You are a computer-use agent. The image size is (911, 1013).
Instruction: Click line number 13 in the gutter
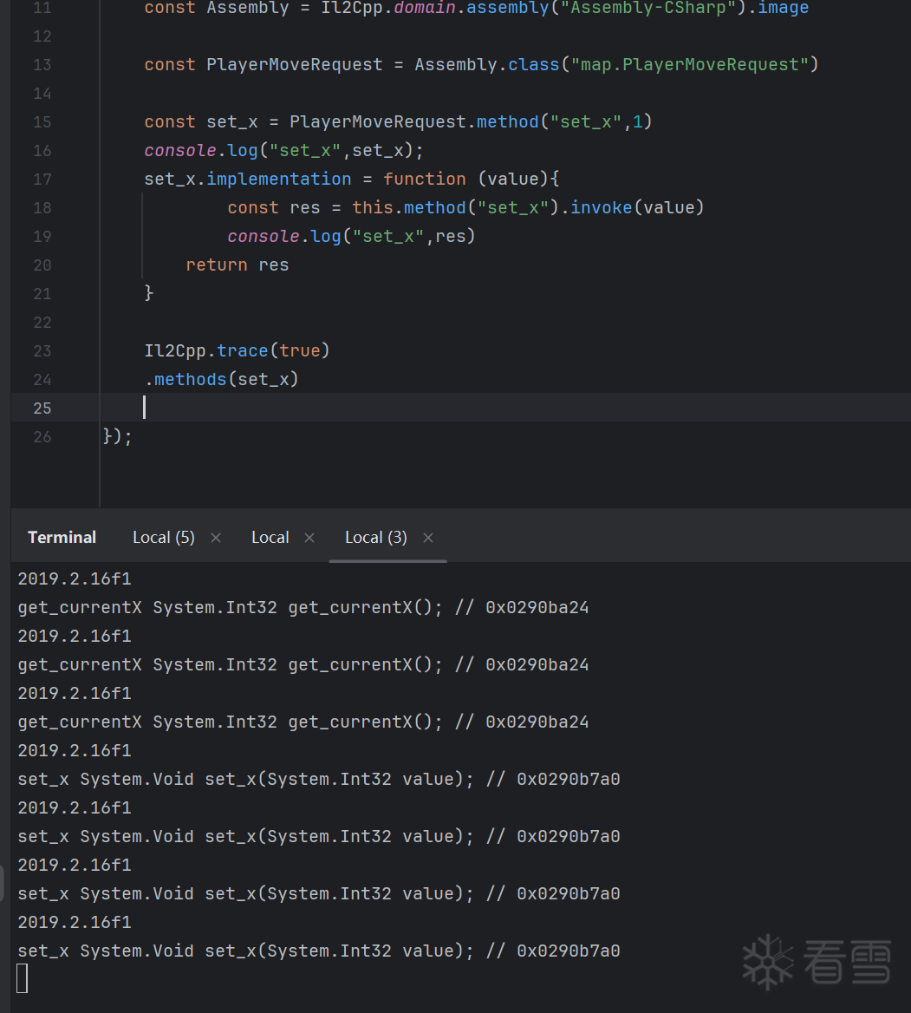pyautogui.click(x=42, y=65)
